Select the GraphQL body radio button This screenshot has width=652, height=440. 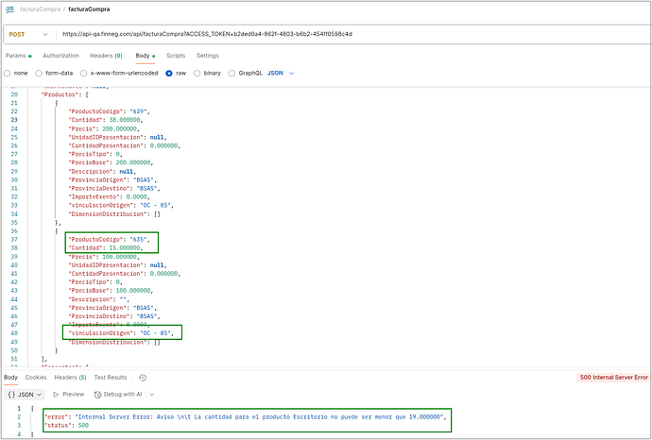pyautogui.click(x=232, y=72)
